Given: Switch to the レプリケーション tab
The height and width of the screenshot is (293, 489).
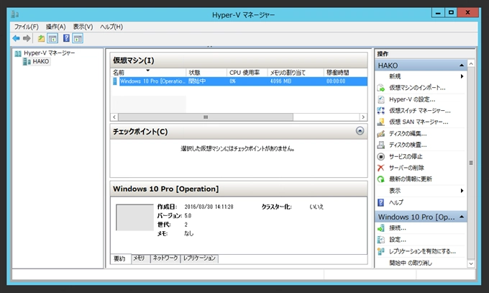Looking at the screenshot, I should pos(199,258).
